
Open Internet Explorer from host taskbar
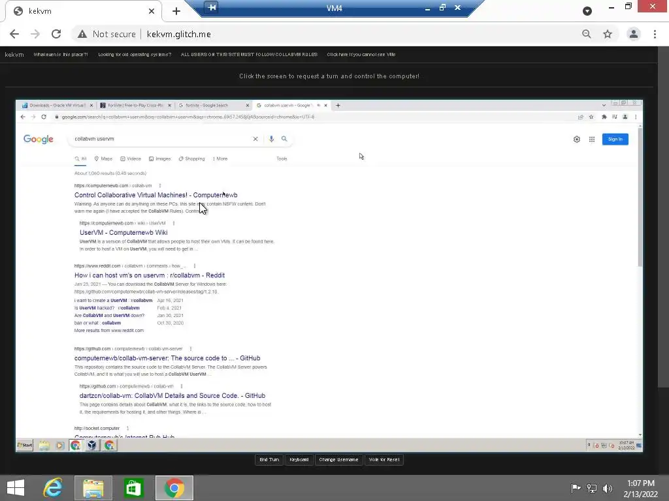point(53,488)
